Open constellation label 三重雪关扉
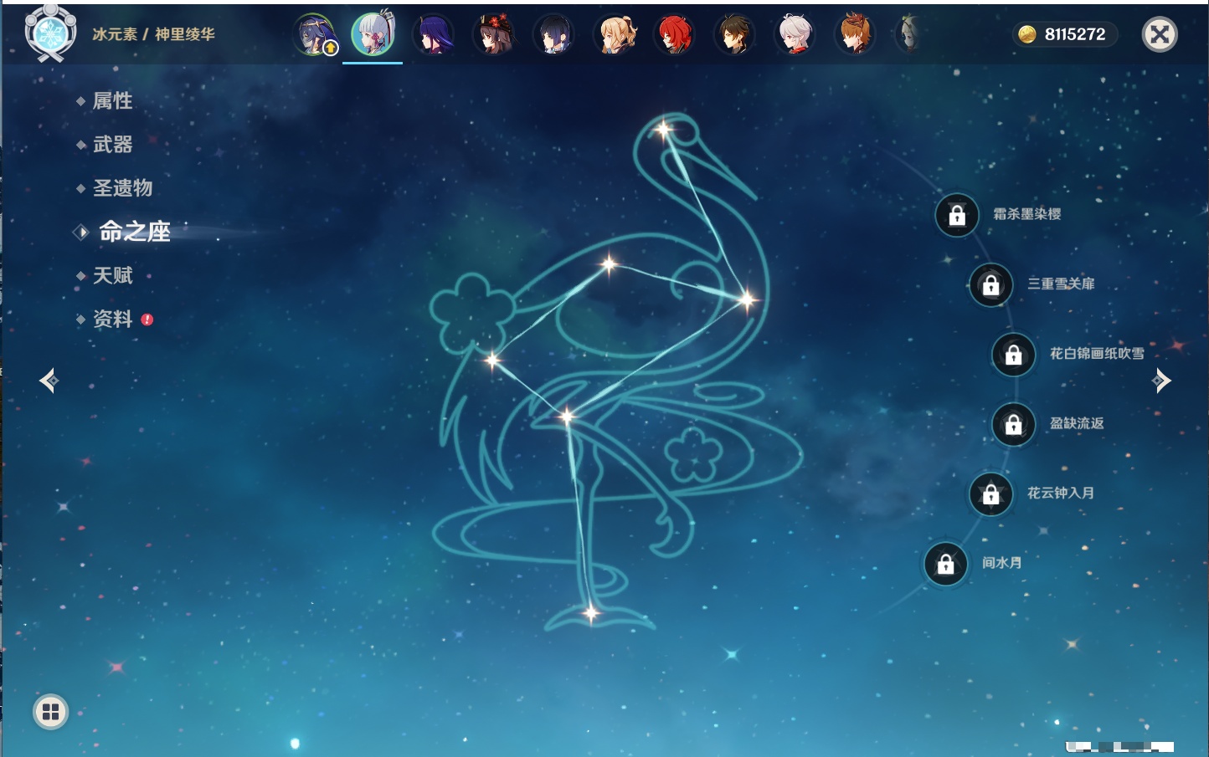This screenshot has width=1209, height=757. [x=1061, y=284]
